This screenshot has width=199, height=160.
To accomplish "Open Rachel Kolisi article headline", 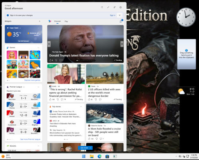I will click(66, 93).
